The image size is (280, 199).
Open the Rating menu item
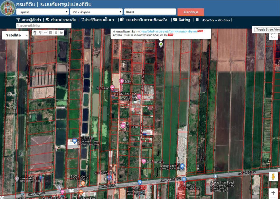(182, 20)
